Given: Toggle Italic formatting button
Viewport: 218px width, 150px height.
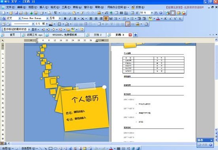Looking at the screenshot, I should 70,19.
